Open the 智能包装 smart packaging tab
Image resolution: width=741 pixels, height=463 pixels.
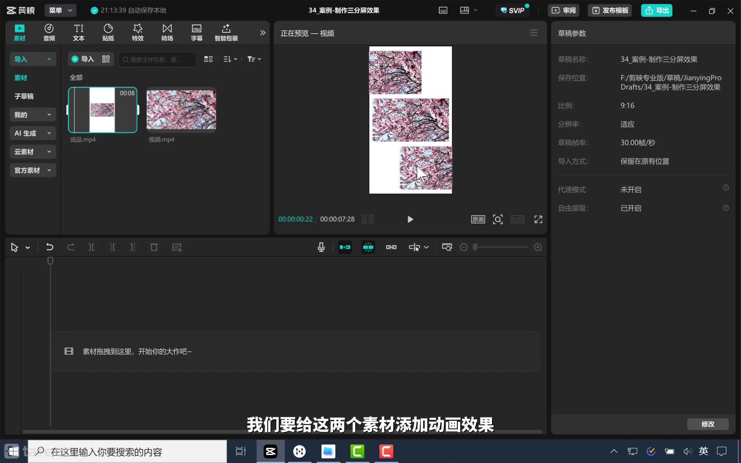(226, 32)
